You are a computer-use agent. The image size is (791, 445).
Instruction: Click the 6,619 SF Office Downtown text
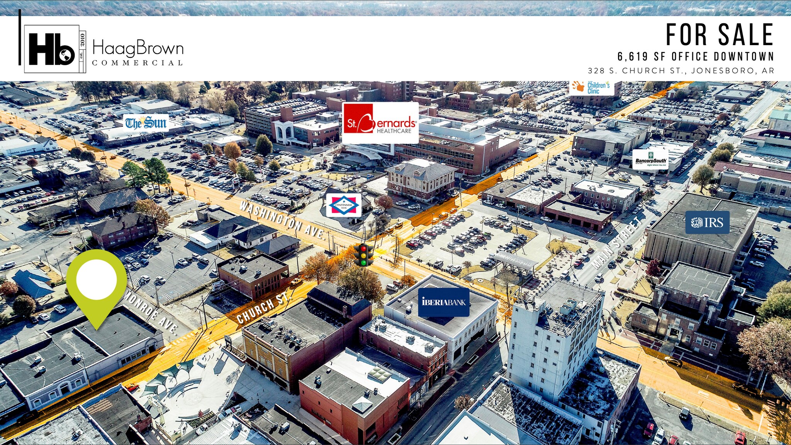[x=696, y=57]
